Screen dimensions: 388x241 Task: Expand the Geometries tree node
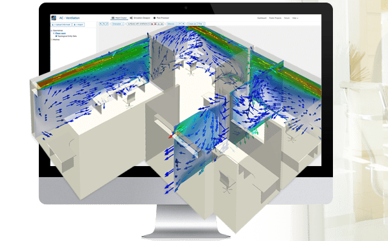pyautogui.click(x=52, y=30)
